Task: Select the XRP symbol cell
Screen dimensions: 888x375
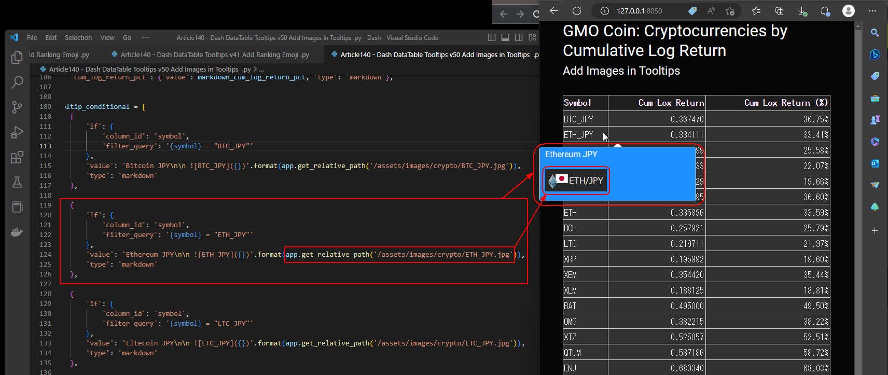Action: [x=586, y=259]
